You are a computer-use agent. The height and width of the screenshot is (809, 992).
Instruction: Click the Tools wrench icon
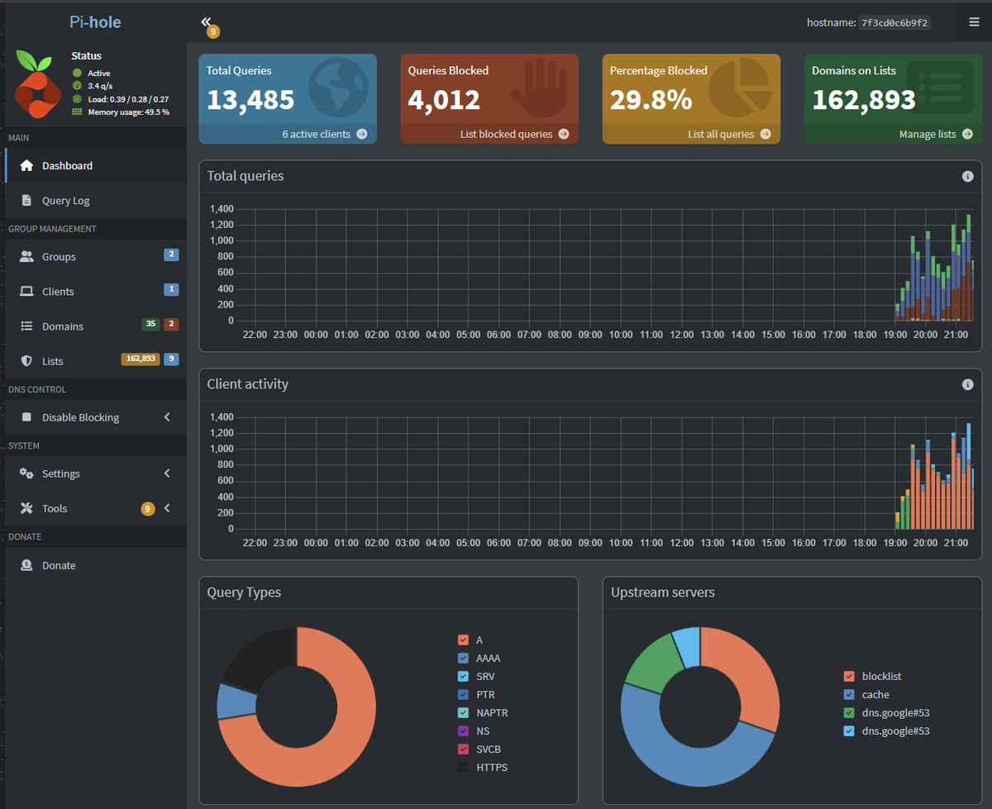26,508
